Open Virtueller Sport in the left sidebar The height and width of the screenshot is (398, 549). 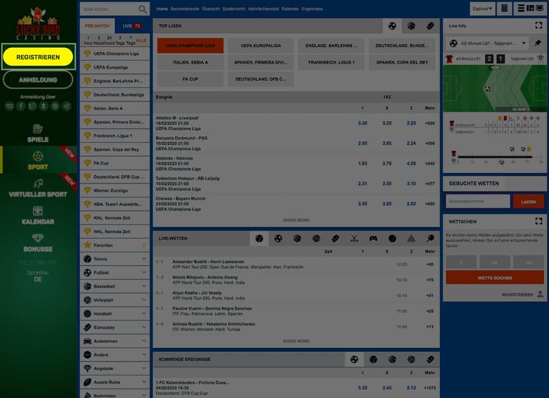coord(38,187)
